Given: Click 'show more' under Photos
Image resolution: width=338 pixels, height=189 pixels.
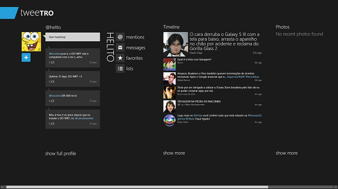Looking at the screenshot, I should coord(286,153).
